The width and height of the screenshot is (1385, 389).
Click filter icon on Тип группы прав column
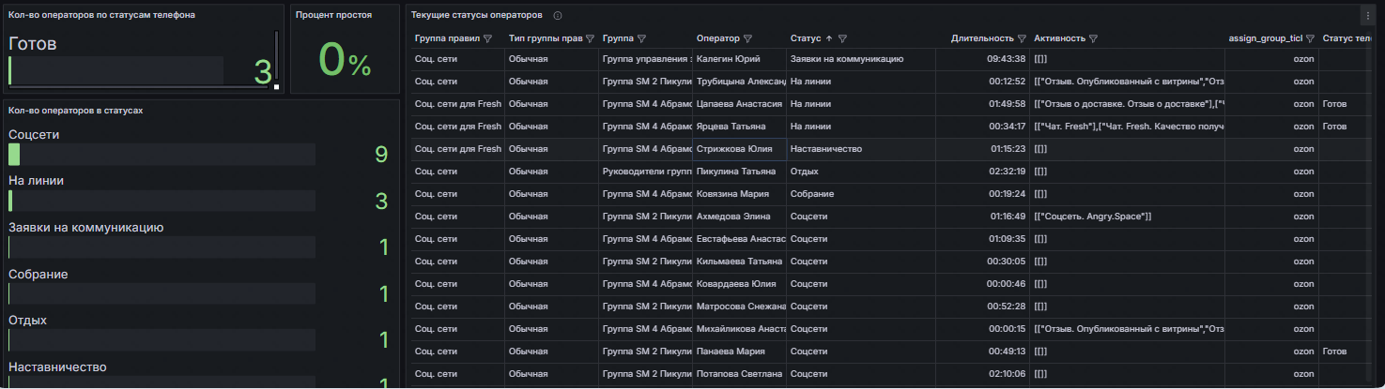[590, 39]
